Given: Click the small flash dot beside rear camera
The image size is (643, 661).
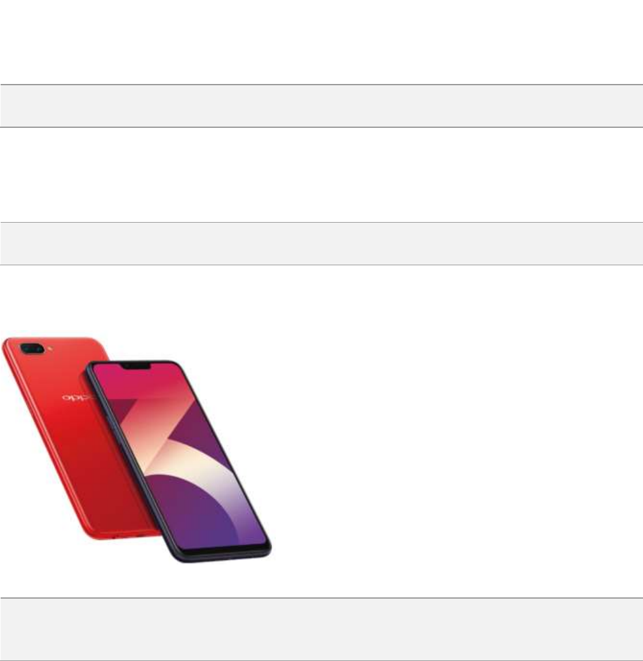Looking at the screenshot, I should tap(51, 349).
